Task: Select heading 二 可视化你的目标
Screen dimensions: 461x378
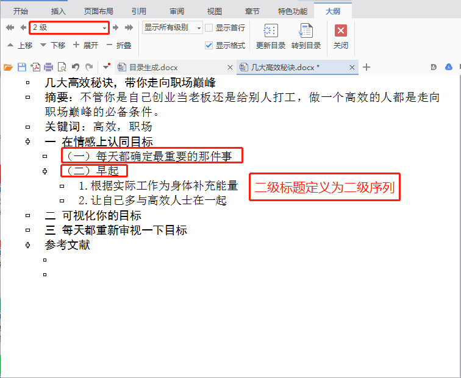Action: [93, 215]
